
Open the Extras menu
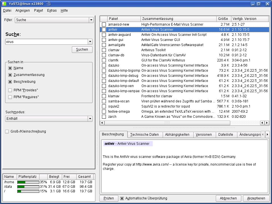click(x=52, y=11)
